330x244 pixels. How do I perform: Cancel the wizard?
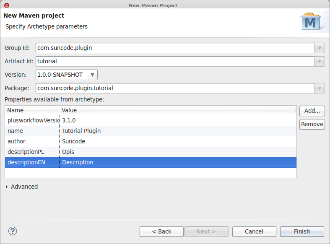coord(254,231)
